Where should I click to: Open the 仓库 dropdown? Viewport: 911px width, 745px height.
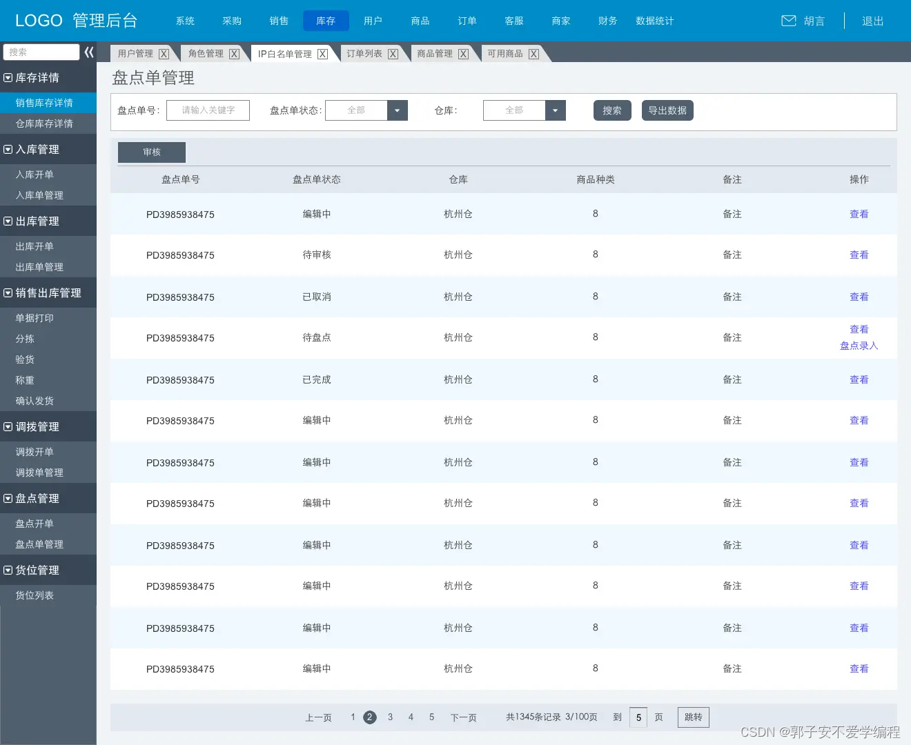coord(555,110)
